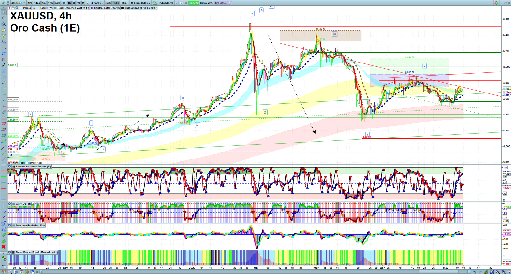511x274 pixels.
Task: Click the 10kU units button
Action: coord(116,3)
